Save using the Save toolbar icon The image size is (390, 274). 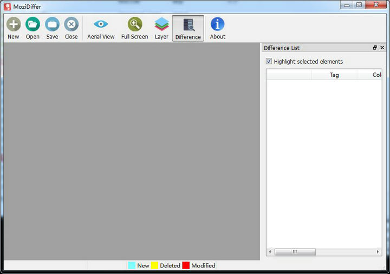(52, 25)
